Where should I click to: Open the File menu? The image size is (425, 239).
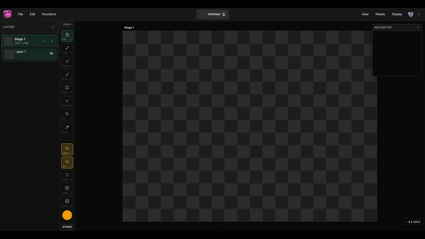pos(21,14)
